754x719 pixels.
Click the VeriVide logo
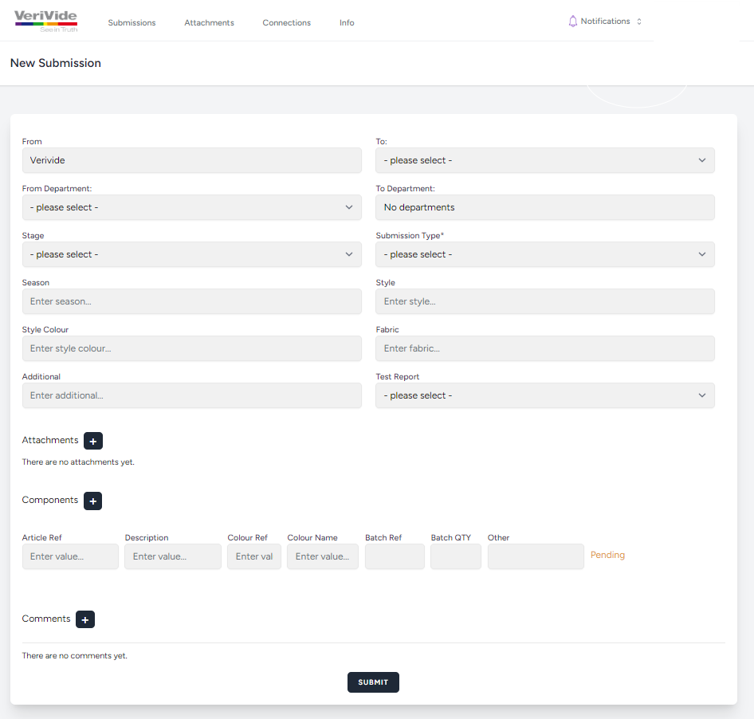pos(45,21)
